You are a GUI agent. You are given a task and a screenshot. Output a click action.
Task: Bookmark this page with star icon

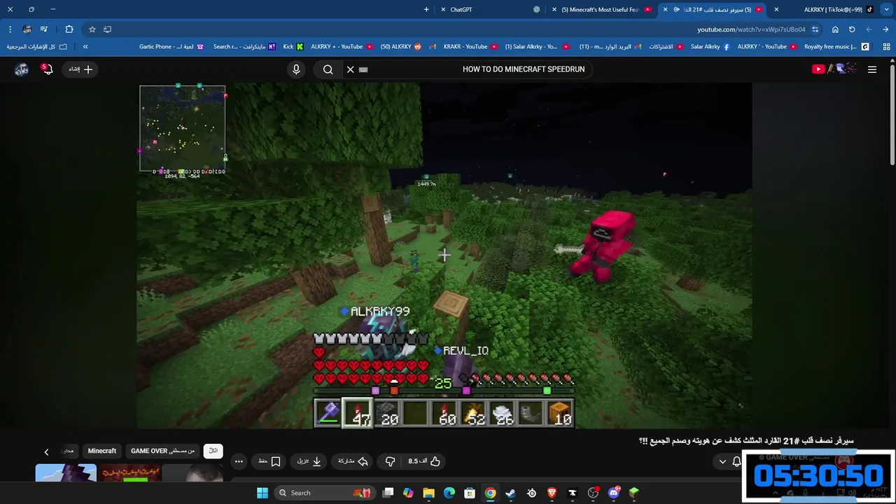tap(92, 29)
